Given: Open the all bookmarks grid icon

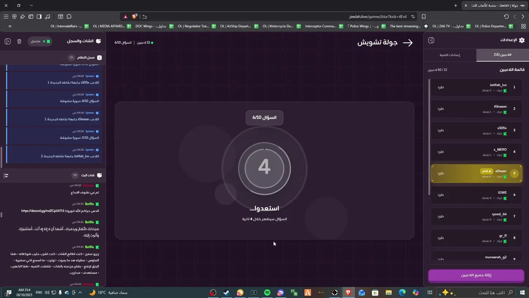Looking at the screenshot, I should coord(523,26).
